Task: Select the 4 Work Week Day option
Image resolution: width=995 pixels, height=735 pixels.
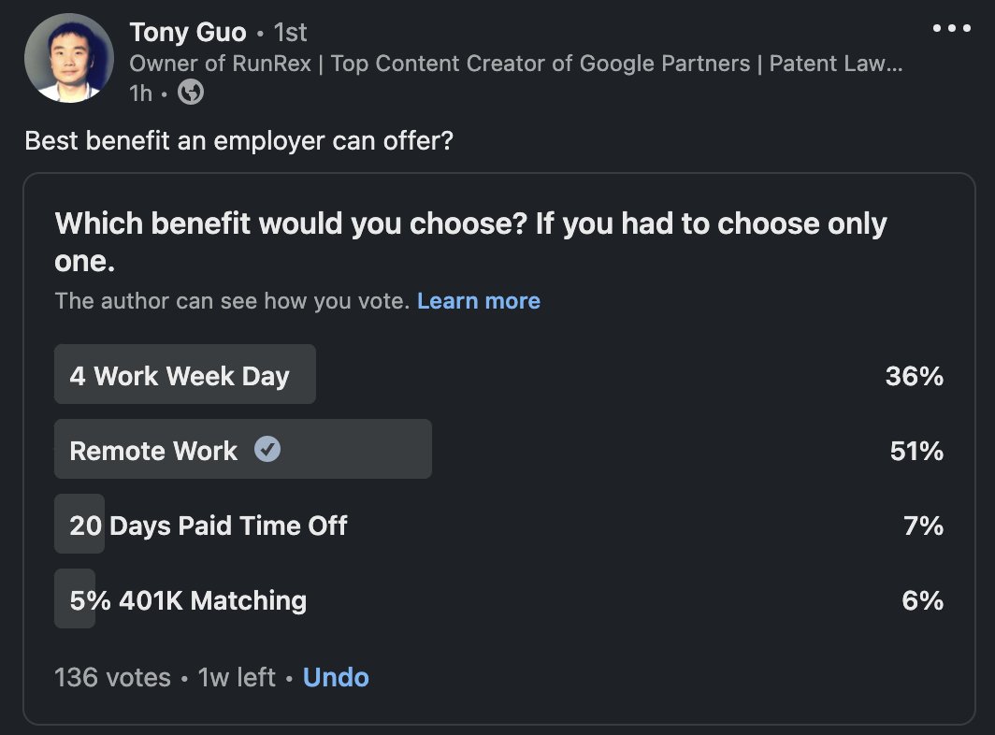Action: tap(180, 376)
